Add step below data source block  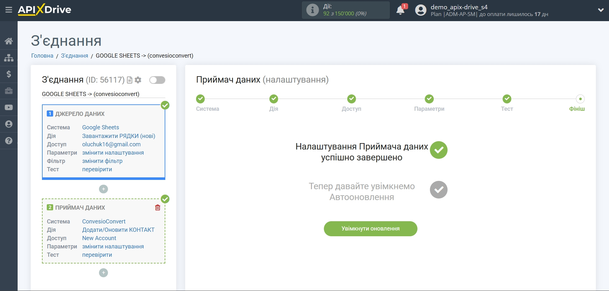(x=103, y=189)
